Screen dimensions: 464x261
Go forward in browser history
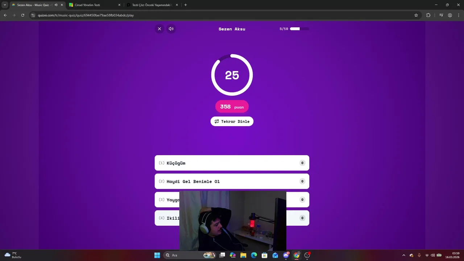(x=14, y=15)
